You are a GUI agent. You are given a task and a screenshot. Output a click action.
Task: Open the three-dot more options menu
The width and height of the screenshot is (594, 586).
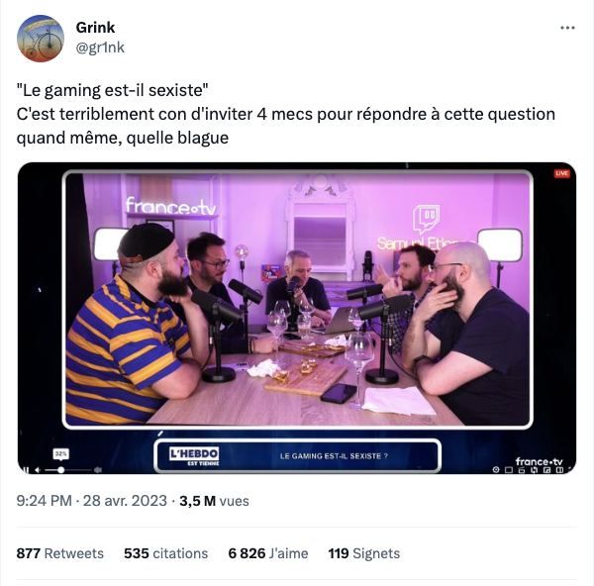(x=567, y=28)
